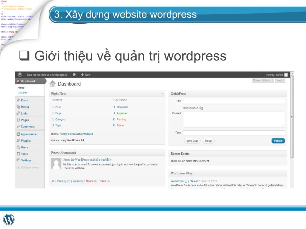Image resolution: width=306 pixels, height=229 pixels.
Task: Open the Pages menu item
Action: tap(25, 120)
